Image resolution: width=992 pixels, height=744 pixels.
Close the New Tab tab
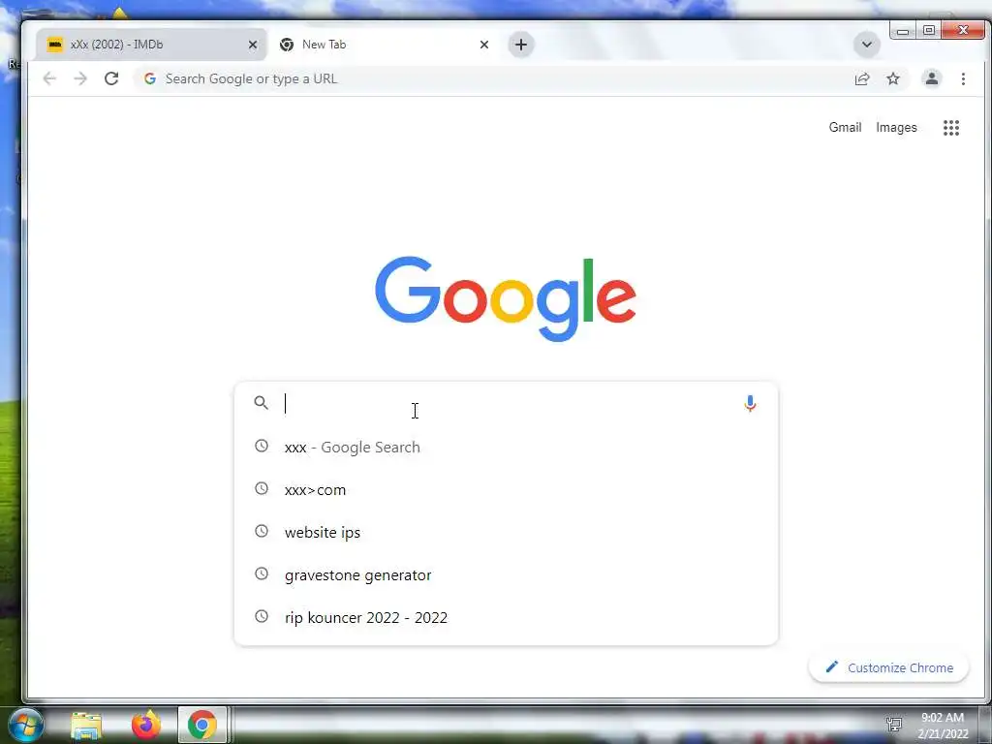click(x=484, y=45)
